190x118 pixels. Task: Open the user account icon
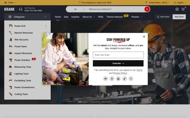(177, 9)
